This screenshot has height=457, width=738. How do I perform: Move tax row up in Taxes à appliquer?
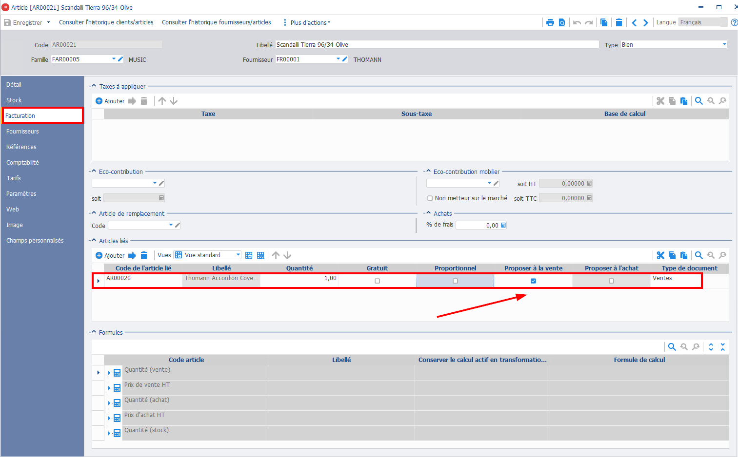tap(162, 101)
